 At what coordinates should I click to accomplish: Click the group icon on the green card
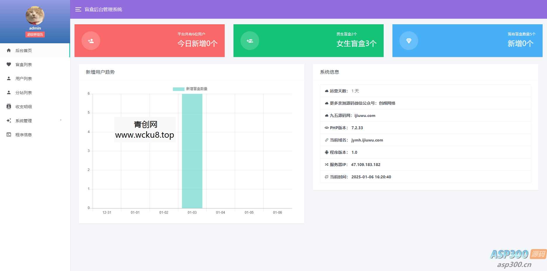coord(250,41)
